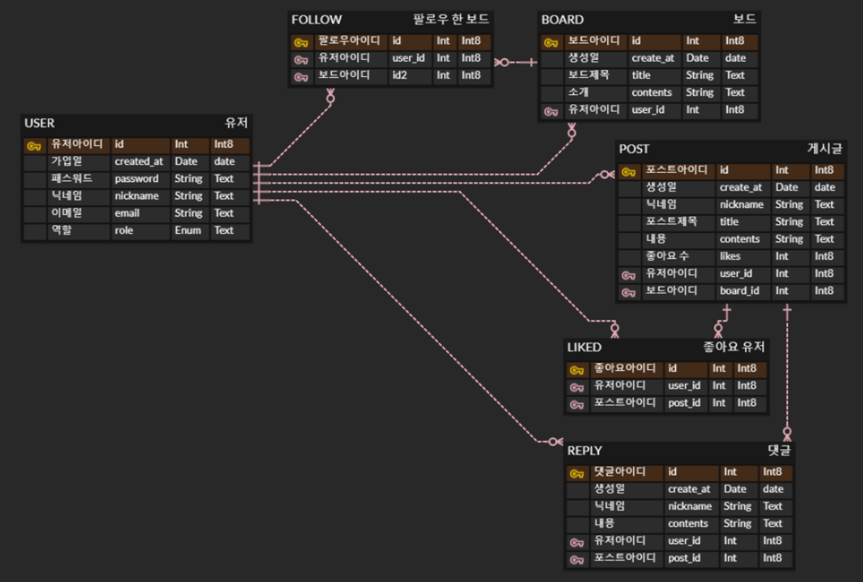Click 팔로우아이디 label in FOLLOW table
This screenshot has height=582, width=863.
[x=349, y=41]
